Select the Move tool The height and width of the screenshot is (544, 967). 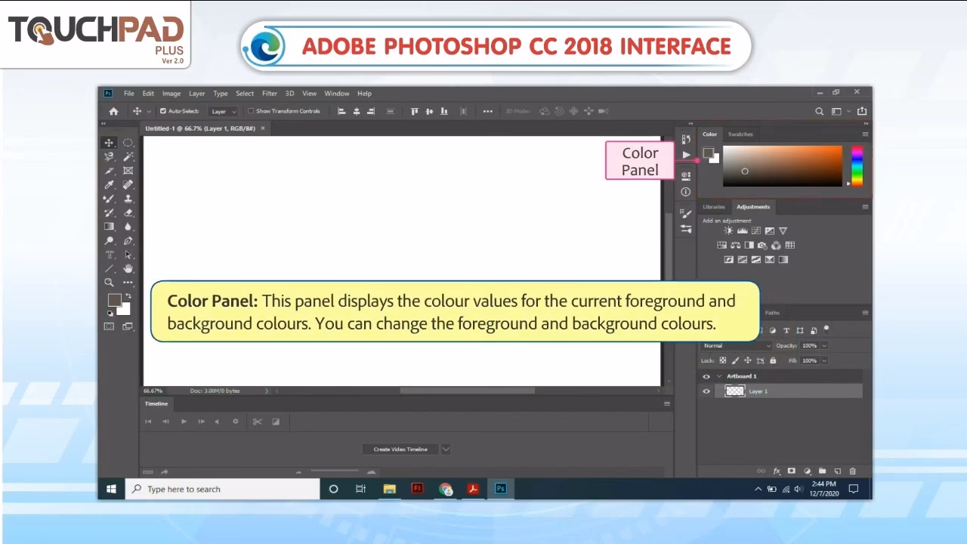[x=109, y=142]
